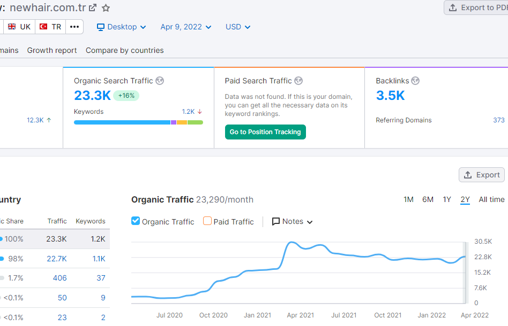Click Go to Position Tracking button

pyautogui.click(x=265, y=132)
